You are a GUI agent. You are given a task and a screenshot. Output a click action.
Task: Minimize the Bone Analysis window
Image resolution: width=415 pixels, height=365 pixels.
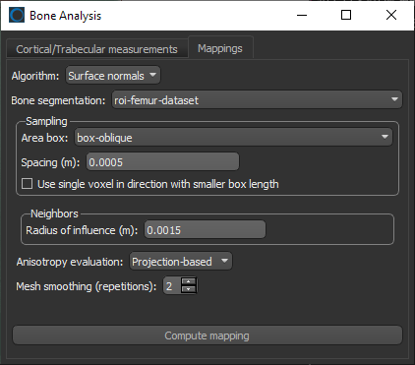(302, 15)
